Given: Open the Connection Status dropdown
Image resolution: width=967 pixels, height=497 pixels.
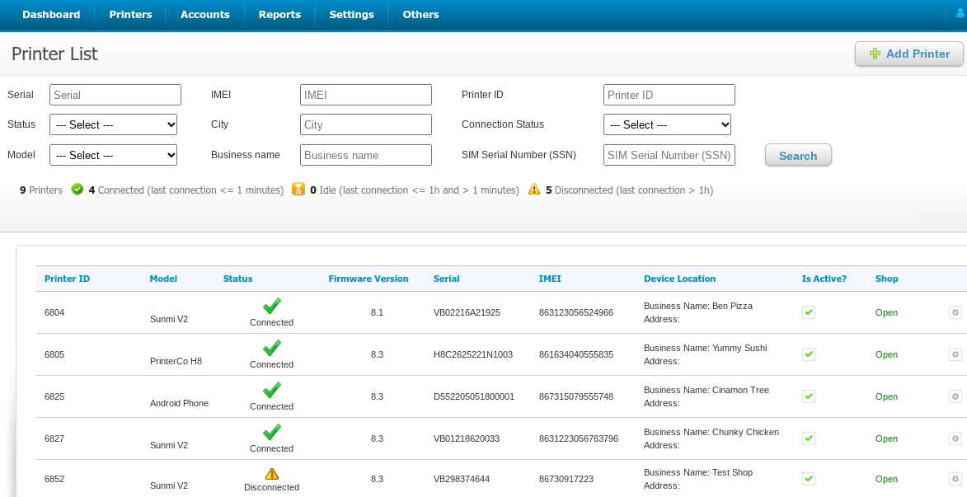Looking at the screenshot, I should 668,124.
